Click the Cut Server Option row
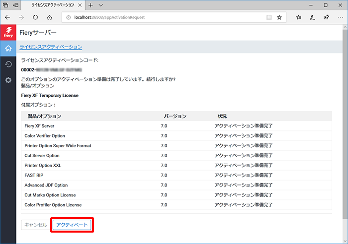 [176, 155]
